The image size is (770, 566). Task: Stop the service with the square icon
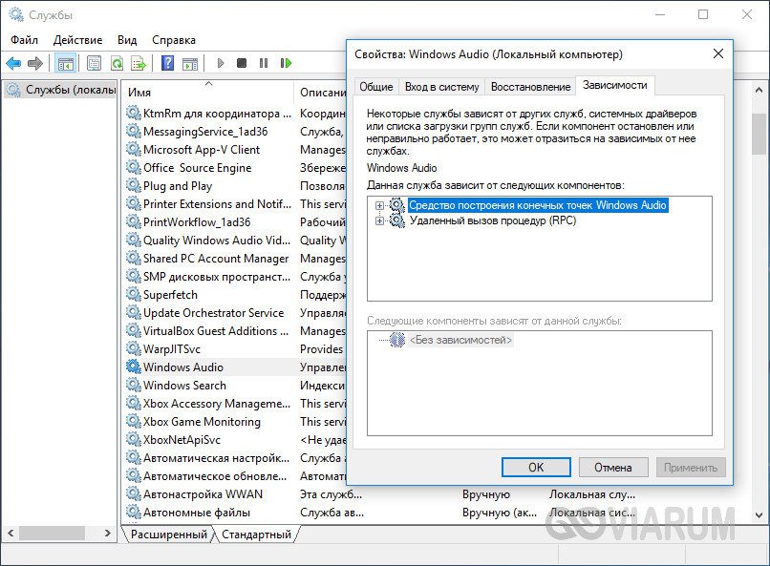tap(242, 63)
